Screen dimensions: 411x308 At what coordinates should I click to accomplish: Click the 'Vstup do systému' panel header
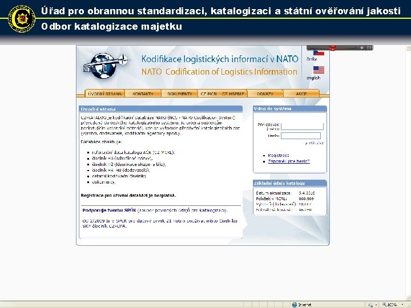pyautogui.click(x=290, y=108)
